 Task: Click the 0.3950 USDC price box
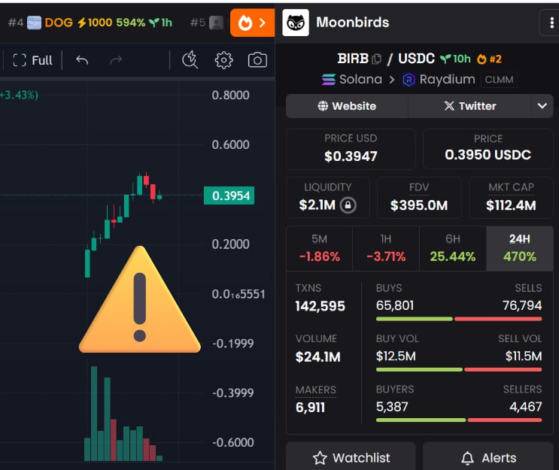[x=488, y=149]
